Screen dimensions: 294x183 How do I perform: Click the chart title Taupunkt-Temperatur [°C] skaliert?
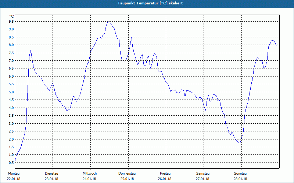pyautogui.click(x=150, y=3)
